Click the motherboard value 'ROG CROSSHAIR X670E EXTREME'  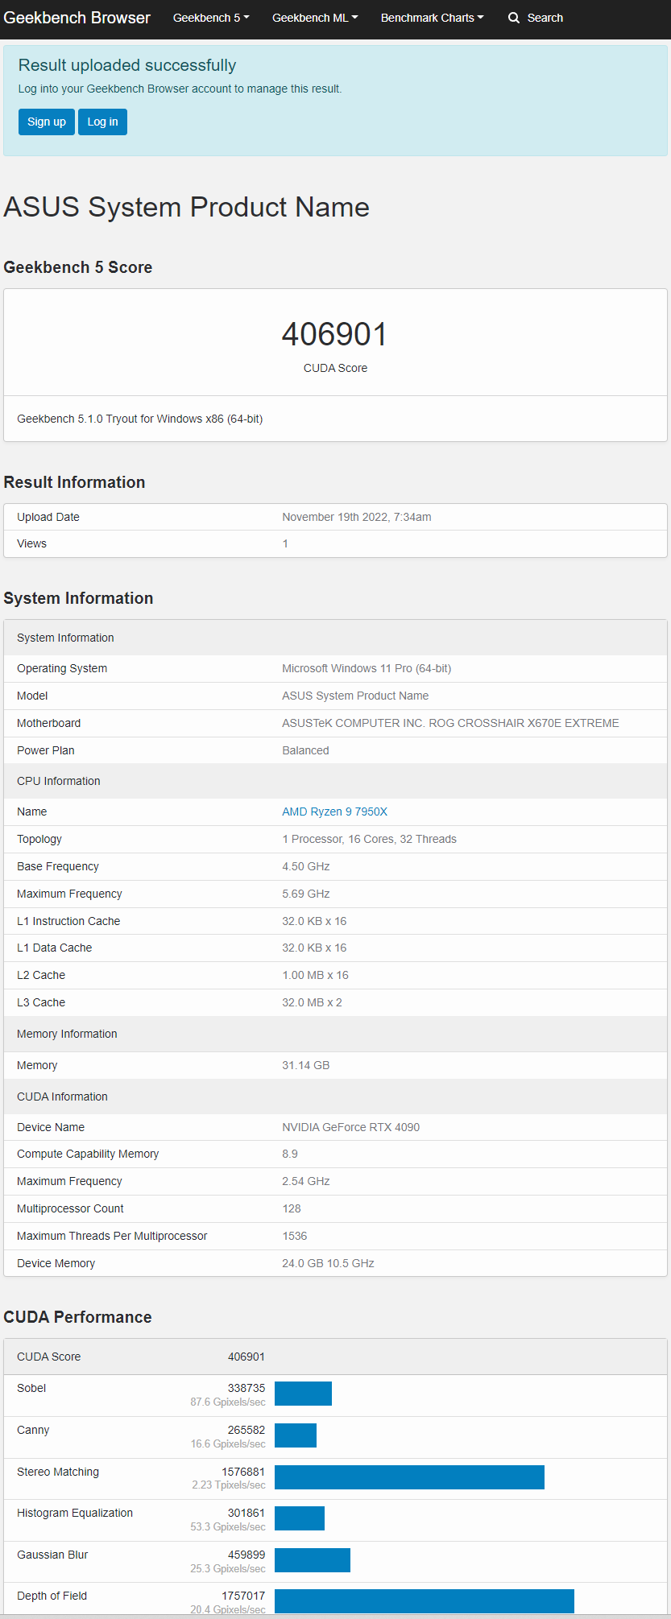click(524, 723)
